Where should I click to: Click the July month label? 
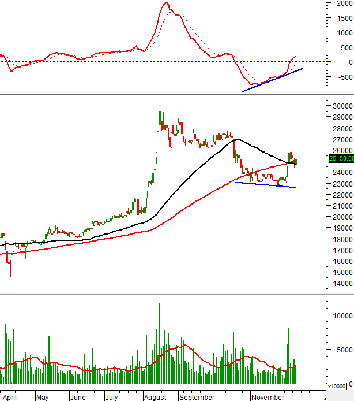point(112,397)
